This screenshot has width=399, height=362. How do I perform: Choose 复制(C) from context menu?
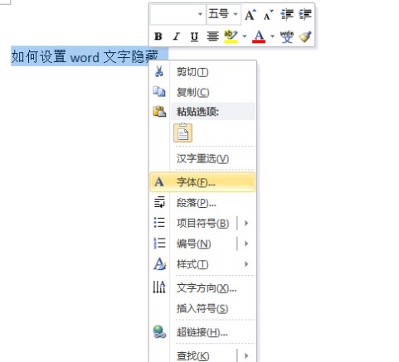(202, 92)
